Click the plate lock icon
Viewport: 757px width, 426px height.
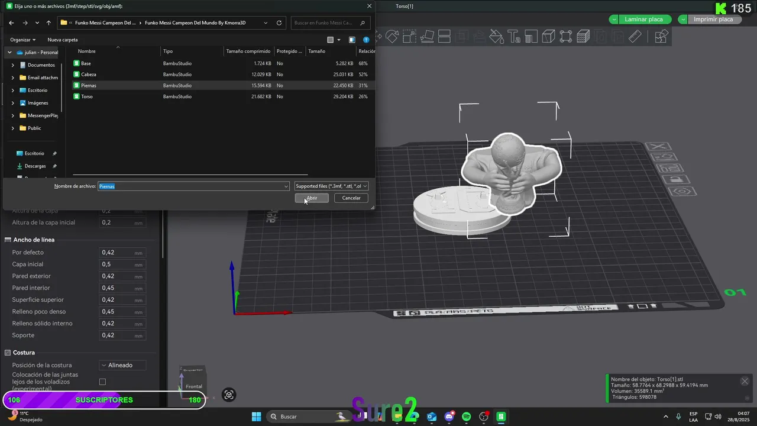coord(677,179)
